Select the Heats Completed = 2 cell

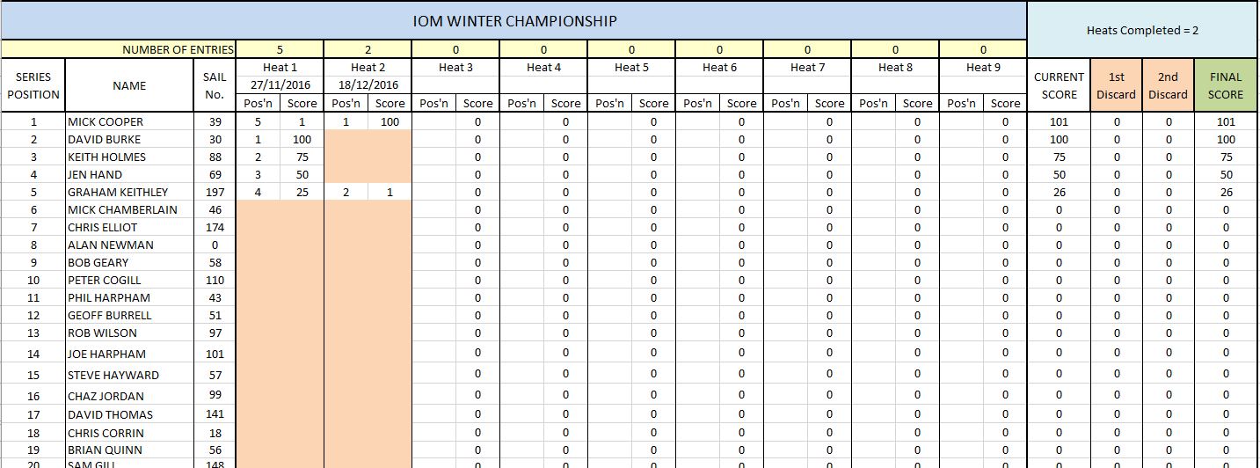click(1142, 30)
